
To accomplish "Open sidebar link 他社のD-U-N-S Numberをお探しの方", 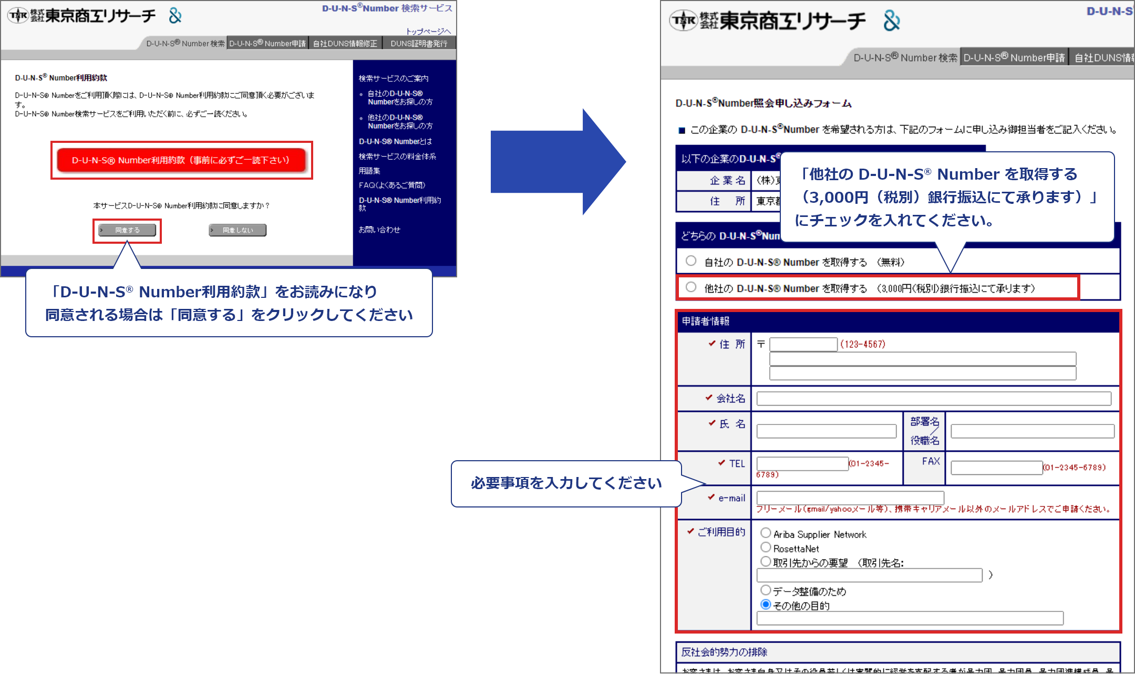I will [x=400, y=122].
